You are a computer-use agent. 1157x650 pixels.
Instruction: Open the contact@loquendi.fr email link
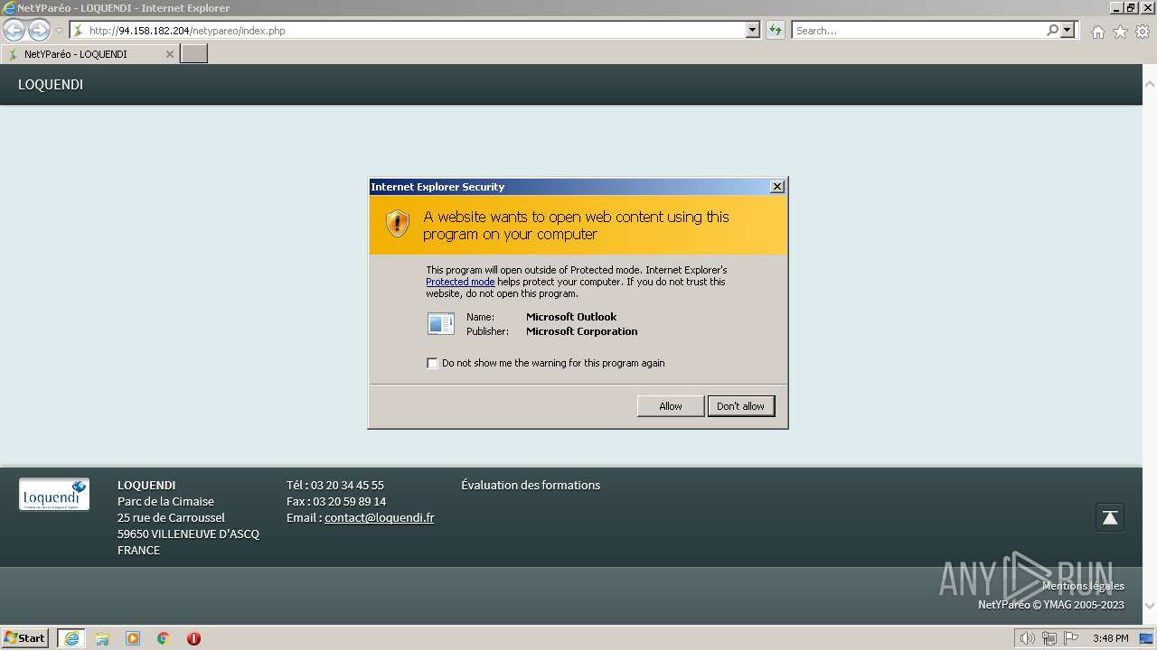pos(380,518)
